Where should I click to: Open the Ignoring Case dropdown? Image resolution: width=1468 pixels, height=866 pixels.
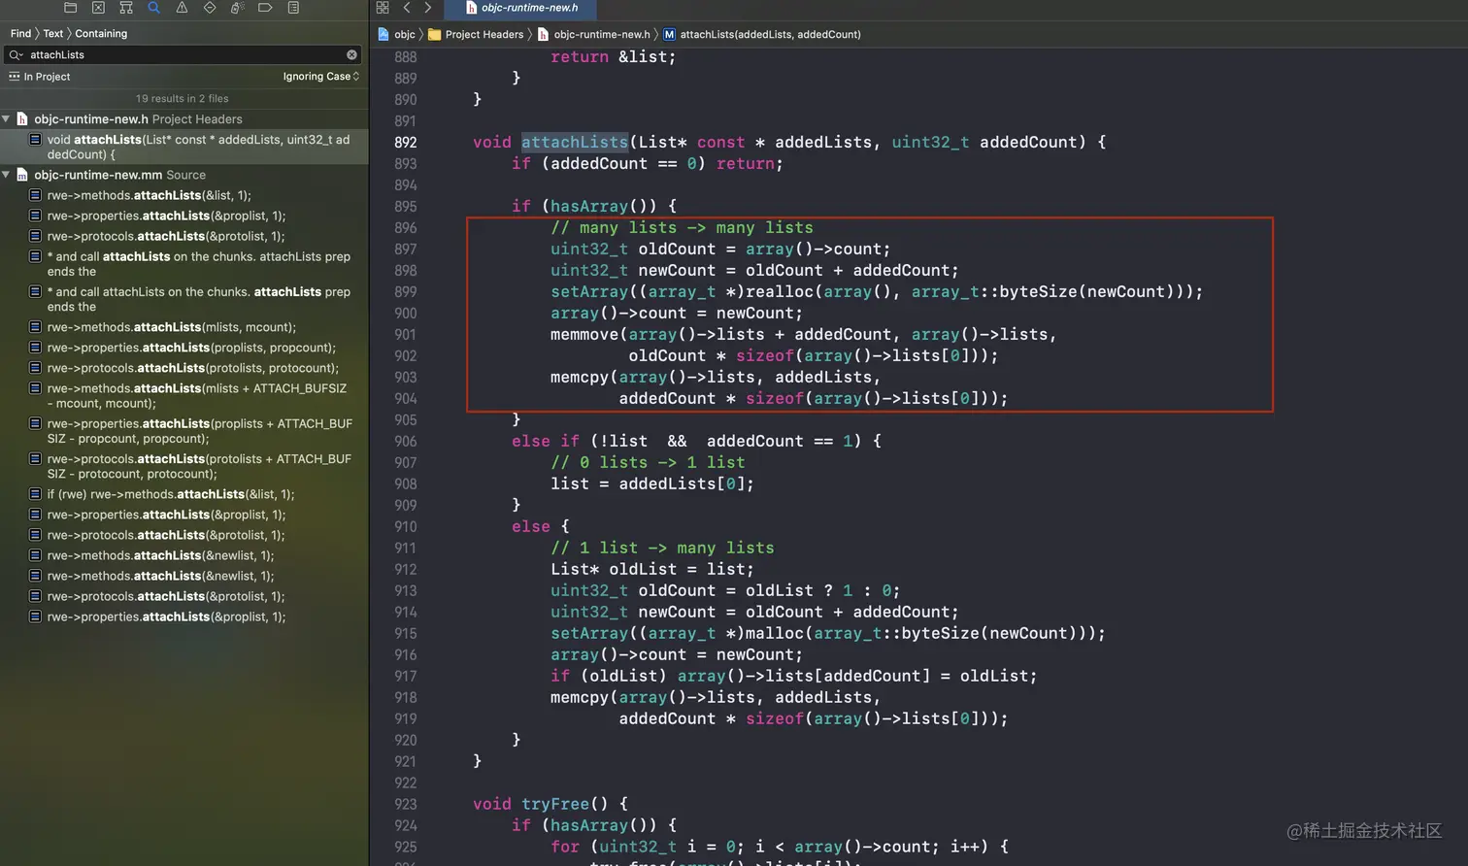320,77
